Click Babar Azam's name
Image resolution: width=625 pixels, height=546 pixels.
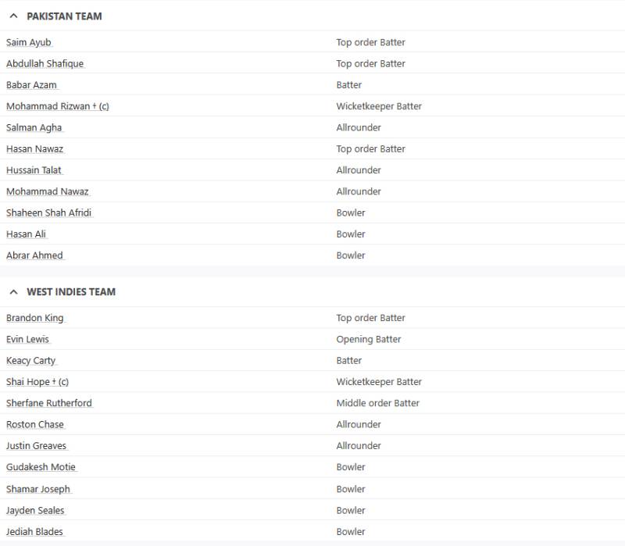pyautogui.click(x=31, y=85)
